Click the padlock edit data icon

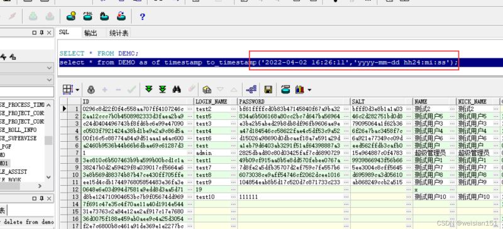pos(91,90)
